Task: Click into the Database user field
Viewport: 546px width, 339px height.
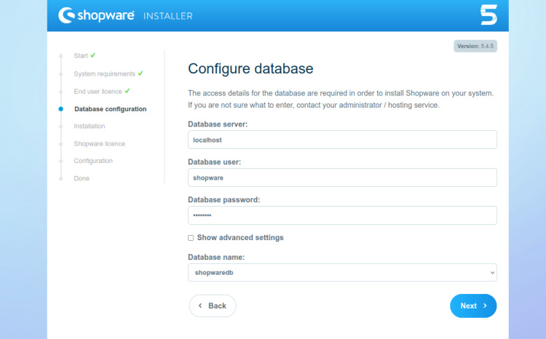Action: tap(342, 178)
